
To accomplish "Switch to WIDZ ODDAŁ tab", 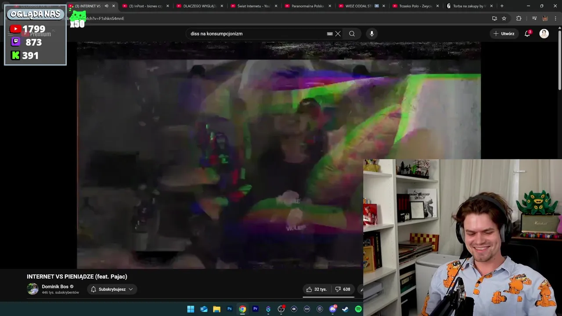I will tap(361, 6).
